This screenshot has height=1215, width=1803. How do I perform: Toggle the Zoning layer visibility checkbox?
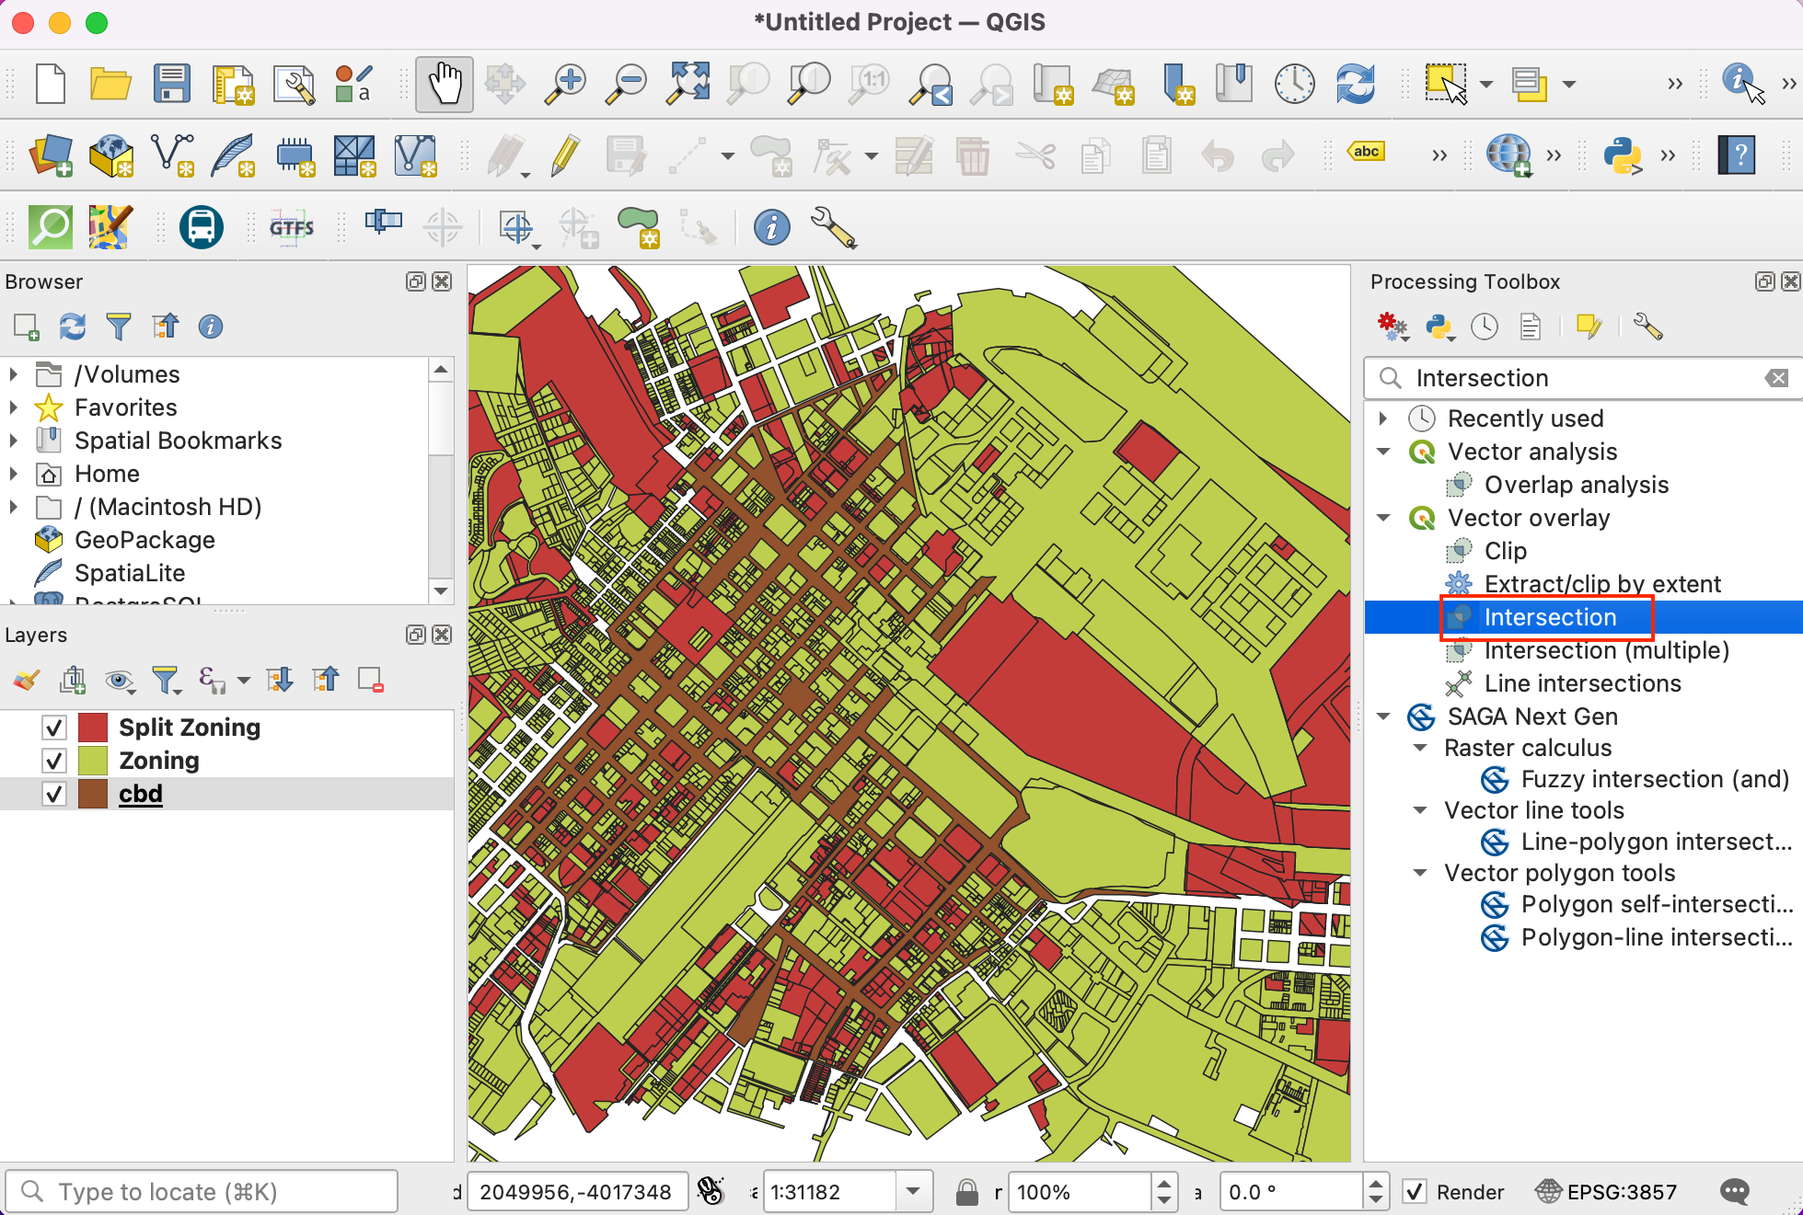(x=54, y=761)
